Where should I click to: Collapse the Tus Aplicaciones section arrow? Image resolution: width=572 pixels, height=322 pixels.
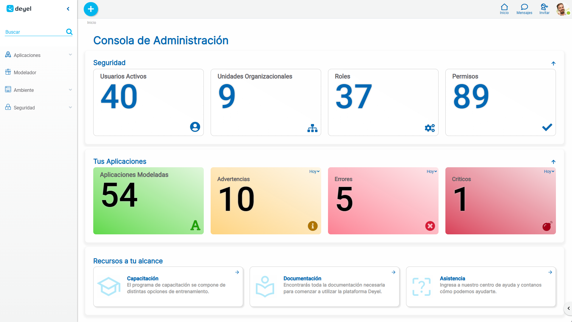click(553, 162)
